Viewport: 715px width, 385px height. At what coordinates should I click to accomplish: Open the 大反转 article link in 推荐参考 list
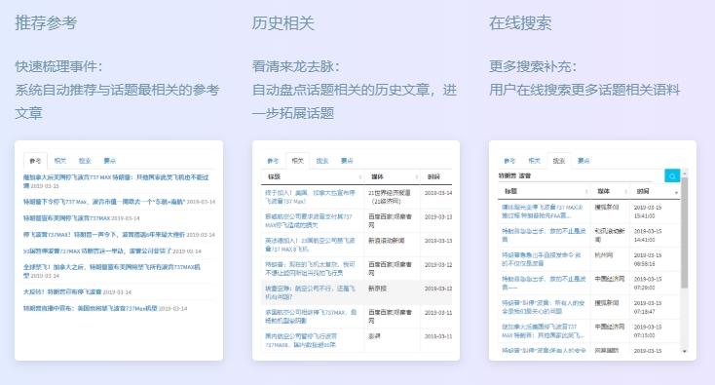click(x=62, y=292)
